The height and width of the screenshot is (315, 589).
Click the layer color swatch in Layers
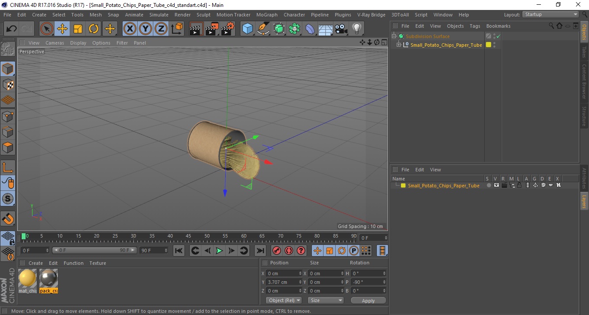click(403, 186)
